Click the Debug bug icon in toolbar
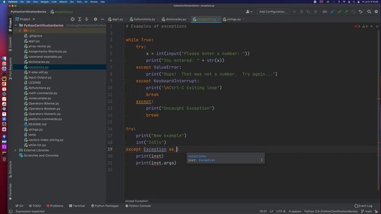The height and width of the screenshot is (214, 381). (301, 12)
